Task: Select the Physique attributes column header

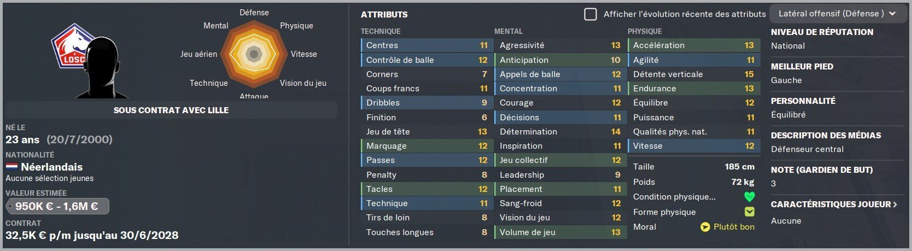Action: tap(645, 32)
